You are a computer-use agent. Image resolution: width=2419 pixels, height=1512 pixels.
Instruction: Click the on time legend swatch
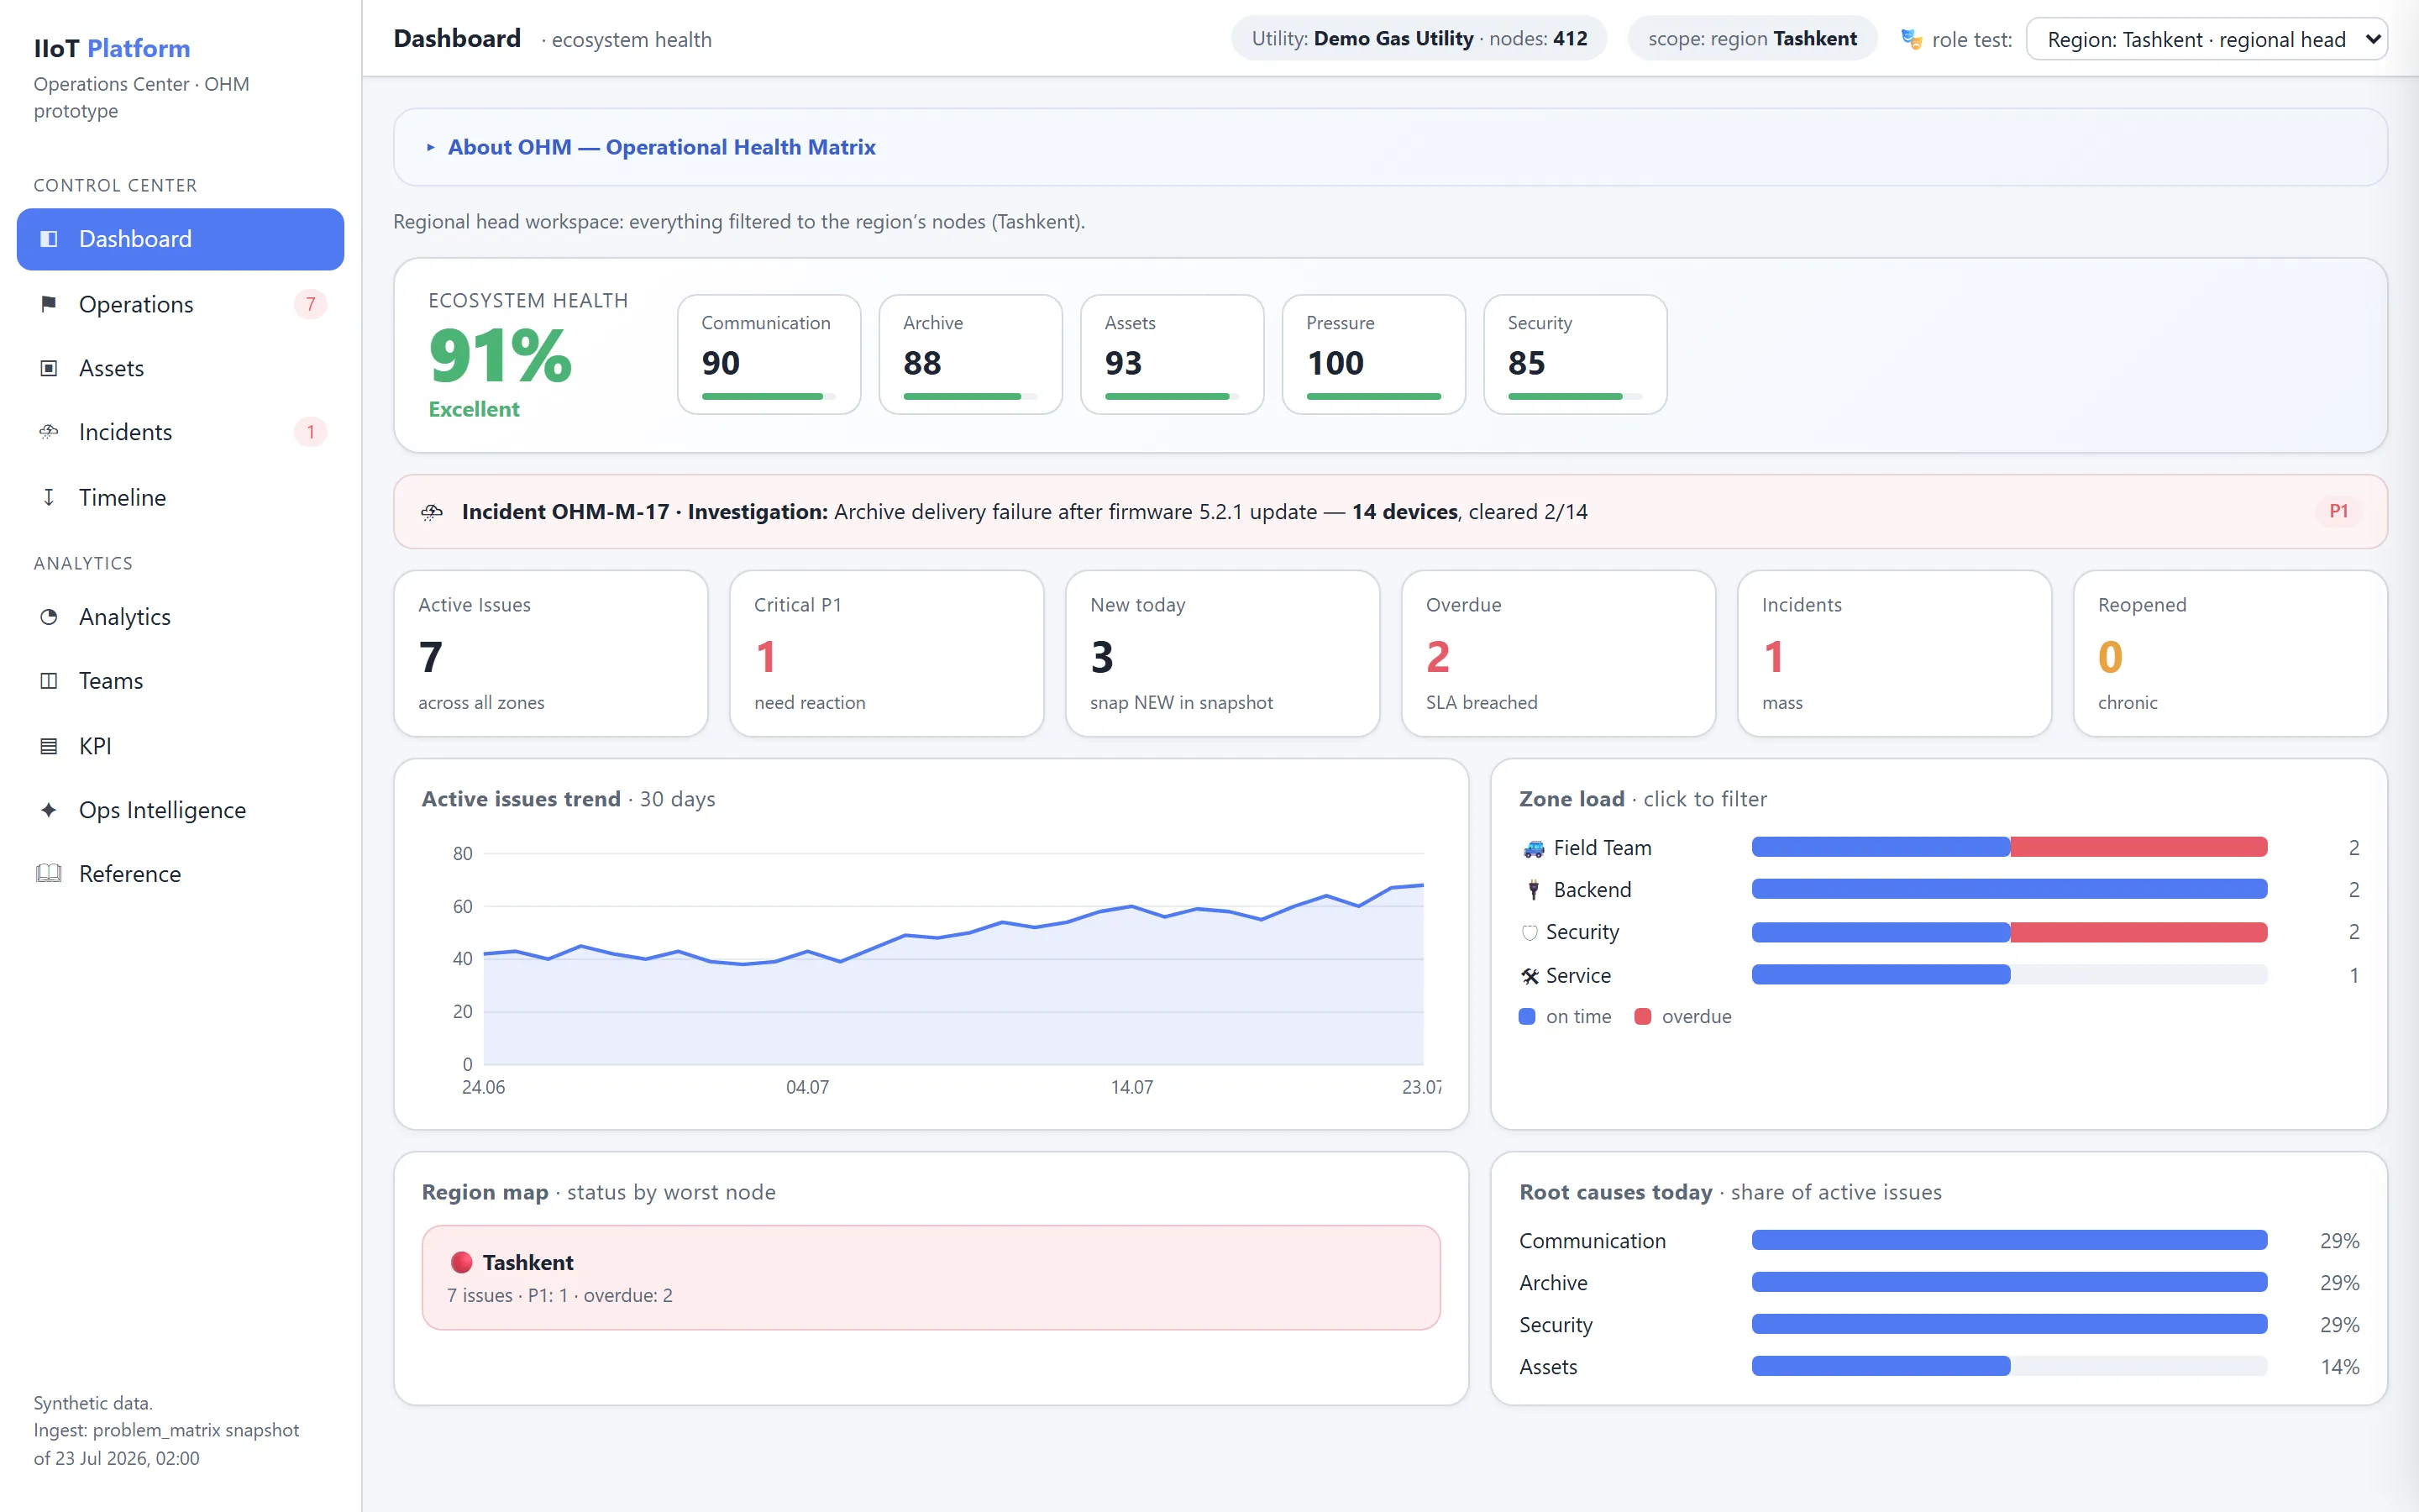1526,1017
